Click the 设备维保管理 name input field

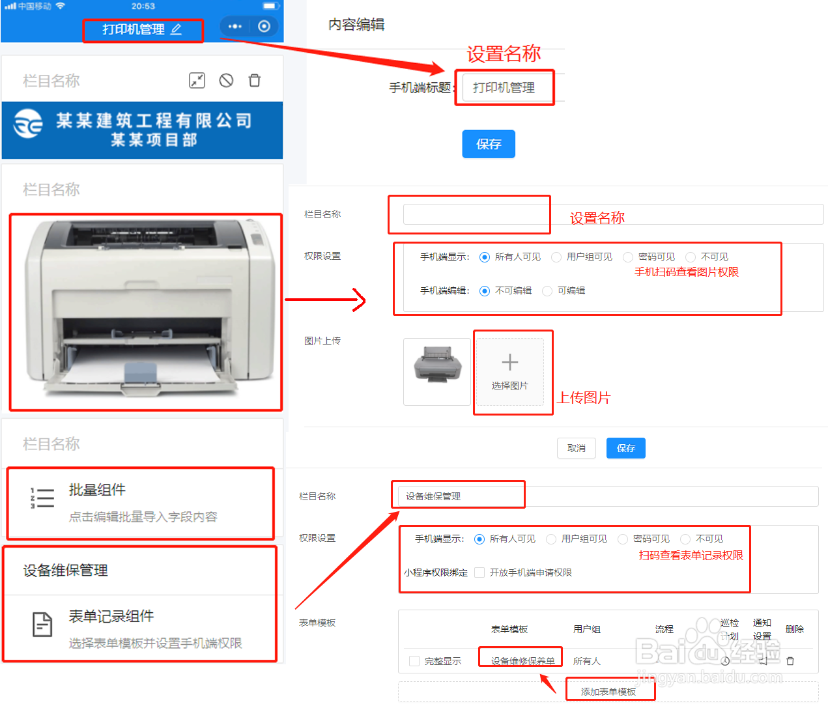pyautogui.click(x=458, y=496)
